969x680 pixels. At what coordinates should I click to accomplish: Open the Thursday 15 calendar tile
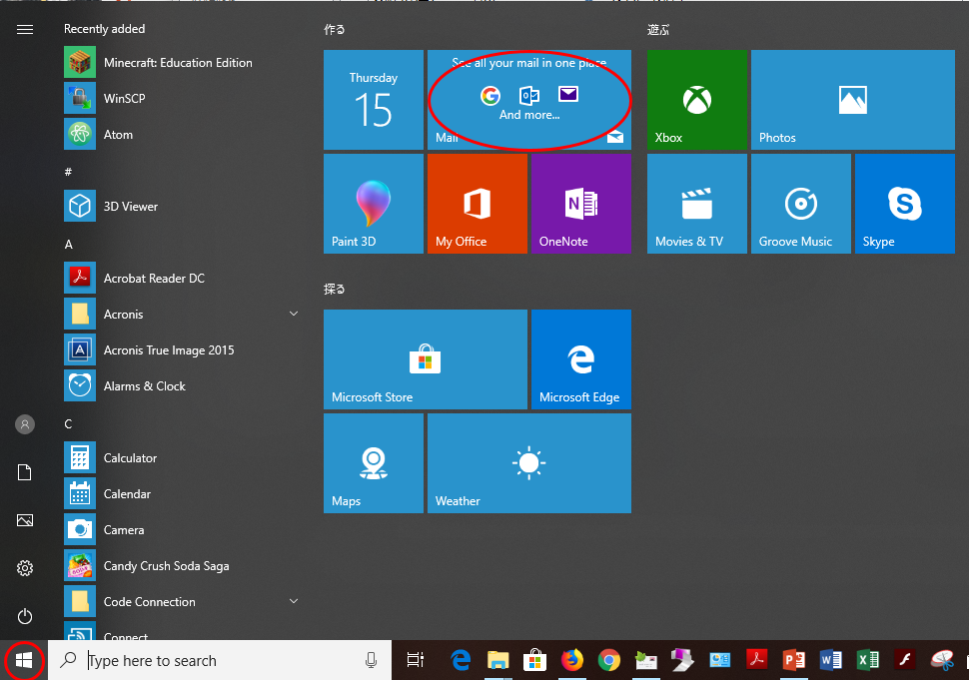point(374,100)
